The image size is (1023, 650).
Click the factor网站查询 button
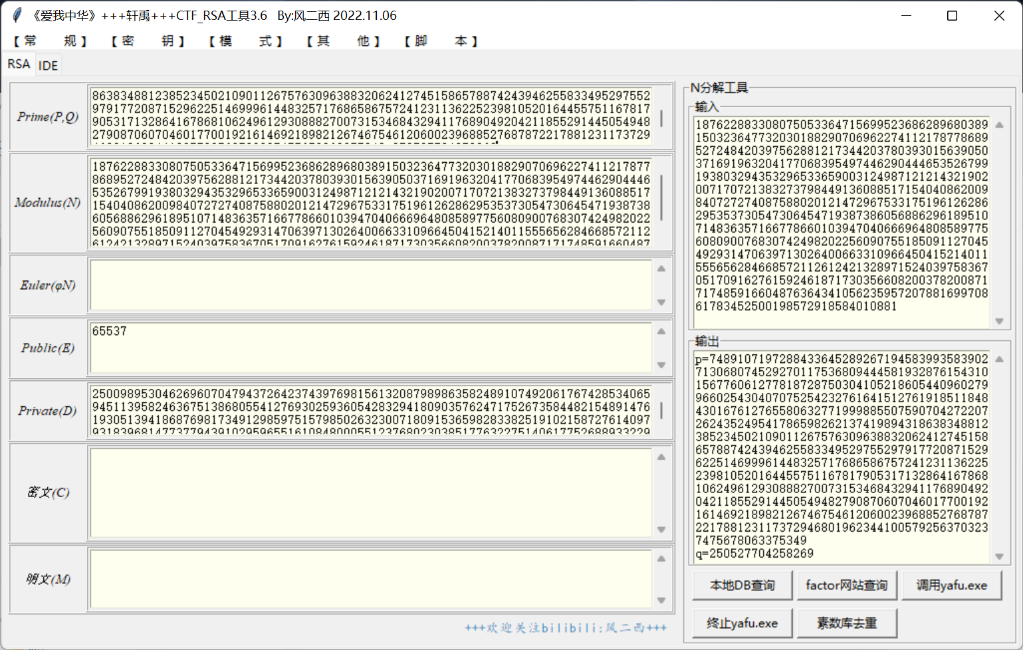(847, 586)
